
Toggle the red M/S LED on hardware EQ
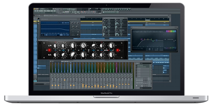tap(49, 50)
